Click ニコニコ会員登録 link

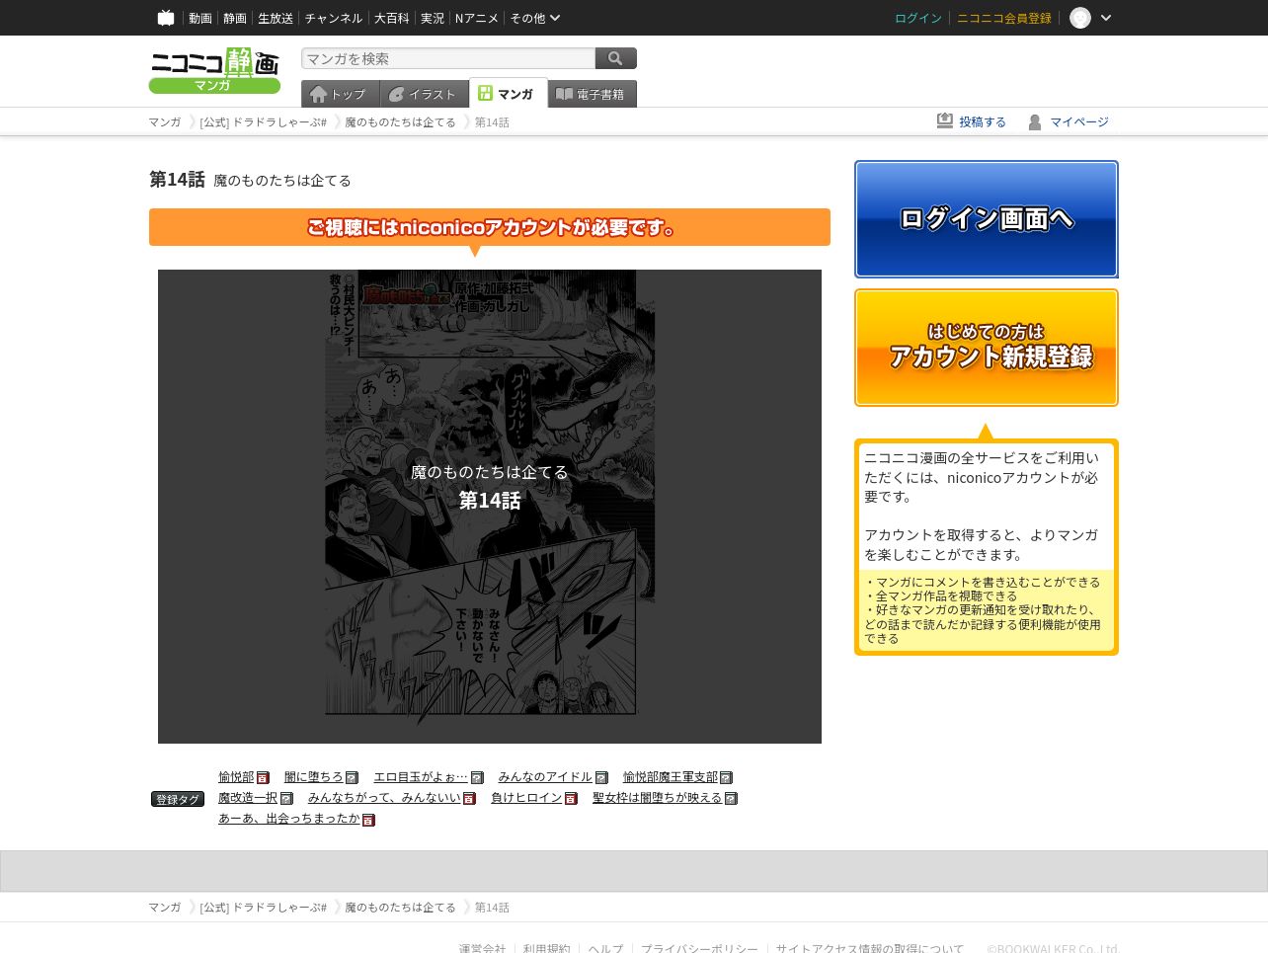(1004, 18)
